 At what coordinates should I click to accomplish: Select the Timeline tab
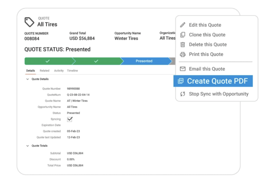click(72, 71)
